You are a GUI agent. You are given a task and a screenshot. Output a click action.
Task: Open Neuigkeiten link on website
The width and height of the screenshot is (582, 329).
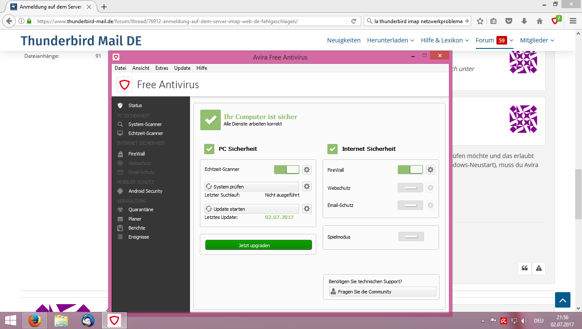pyautogui.click(x=344, y=40)
